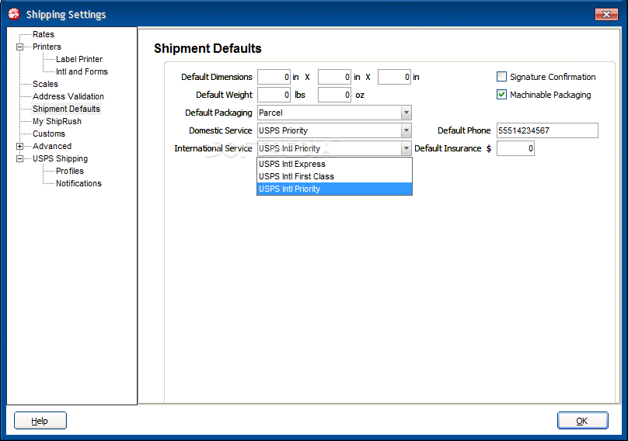The height and width of the screenshot is (441, 628).
Task: Click the Default Phone label
Action: tap(464, 130)
